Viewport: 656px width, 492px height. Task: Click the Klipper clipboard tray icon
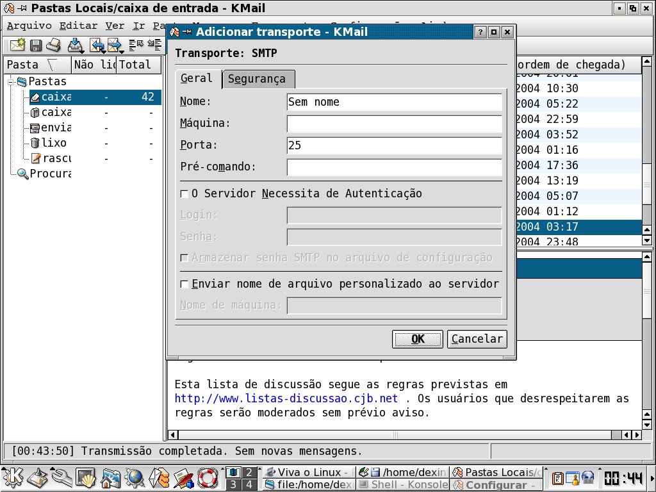click(557, 478)
